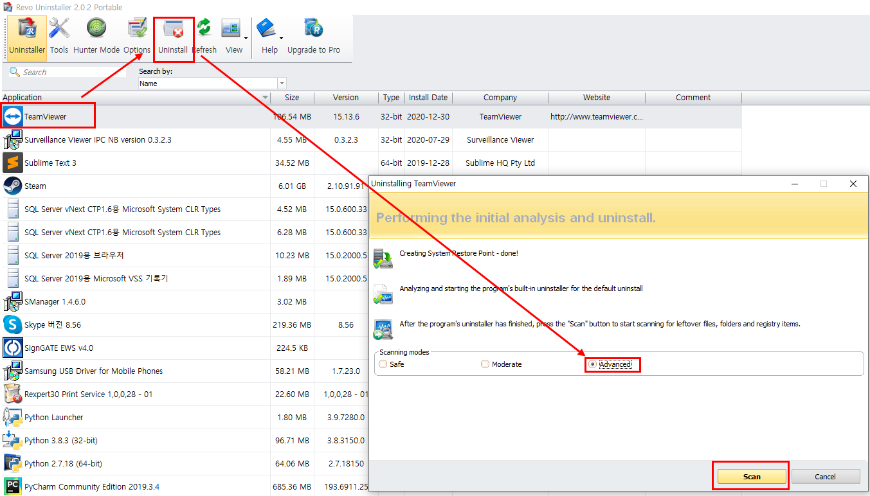Select the Surveillance Viewer IPC icon

[x=13, y=139]
